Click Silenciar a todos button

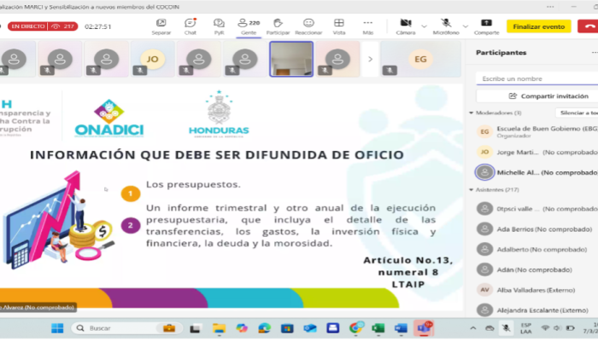577,113
